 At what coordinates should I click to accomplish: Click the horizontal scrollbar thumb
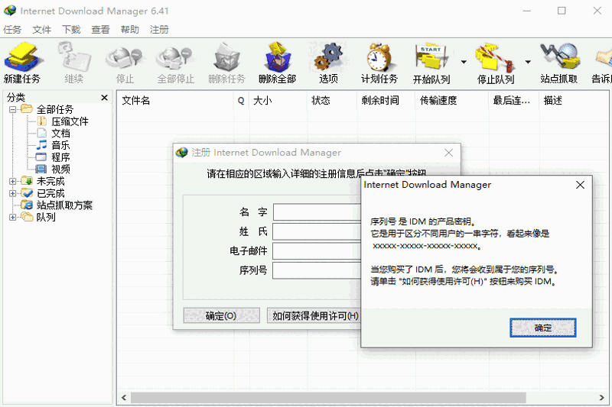[x=328, y=398]
